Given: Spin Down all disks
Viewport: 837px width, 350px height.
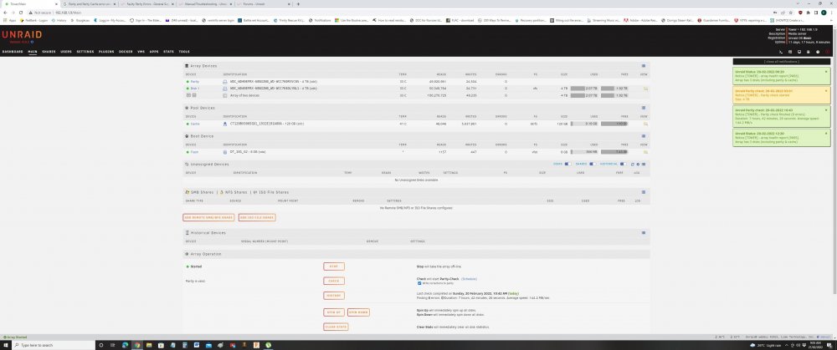Looking at the screenshot, I should point(358,312).
